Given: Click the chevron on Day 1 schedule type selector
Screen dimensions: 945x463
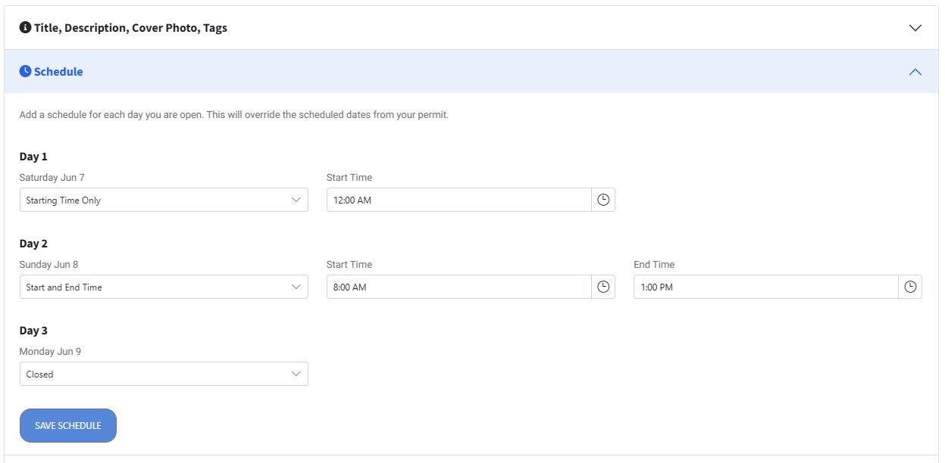Looking at the screenshot, I should pos(297,200).
